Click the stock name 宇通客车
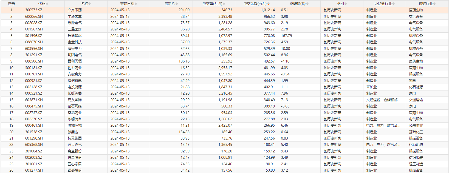 coord(75,16)
